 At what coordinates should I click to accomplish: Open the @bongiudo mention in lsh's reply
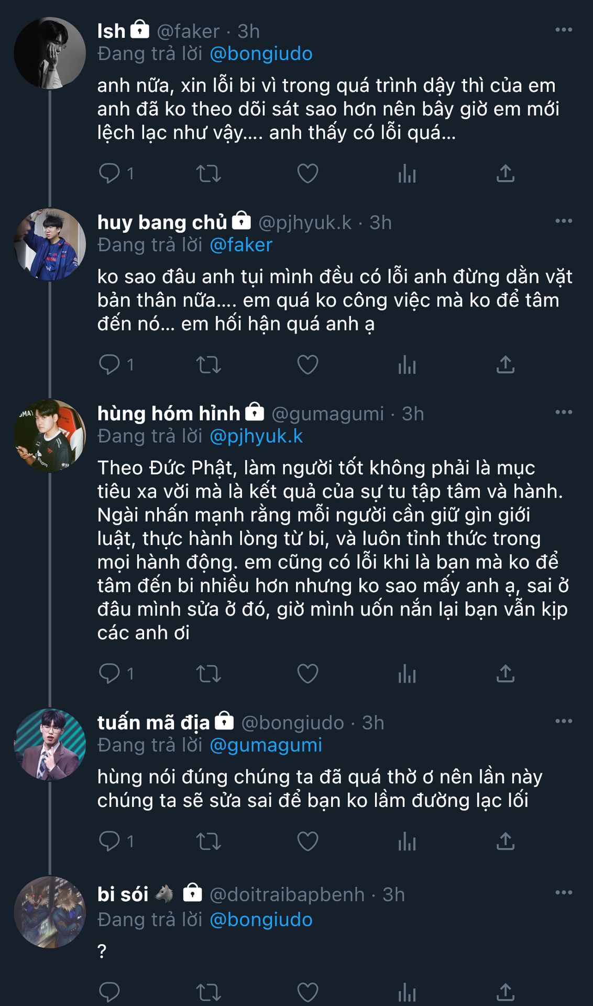[261, 54]
